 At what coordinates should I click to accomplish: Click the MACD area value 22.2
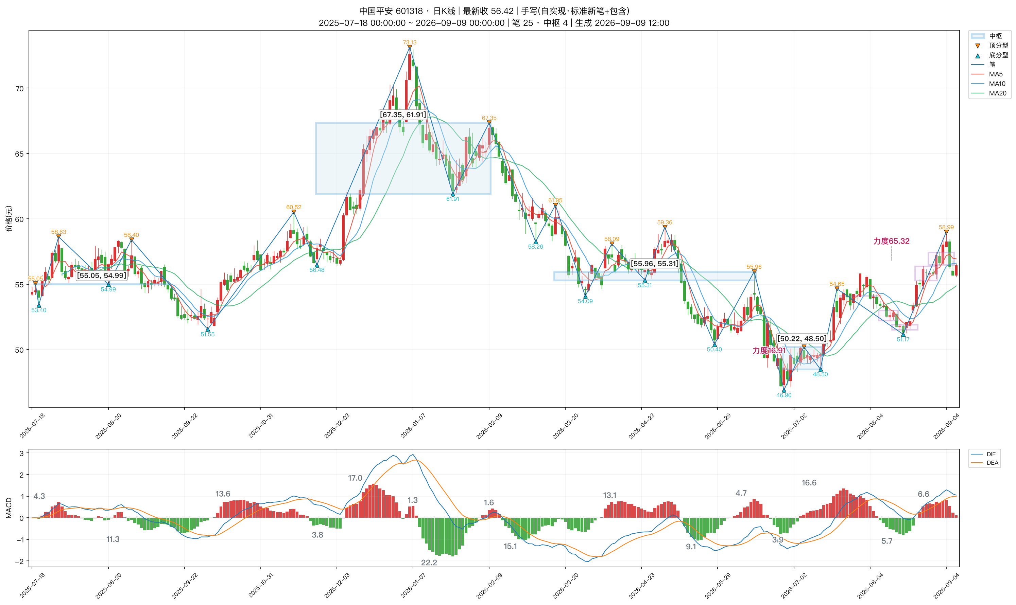click(x=429, y=563)
